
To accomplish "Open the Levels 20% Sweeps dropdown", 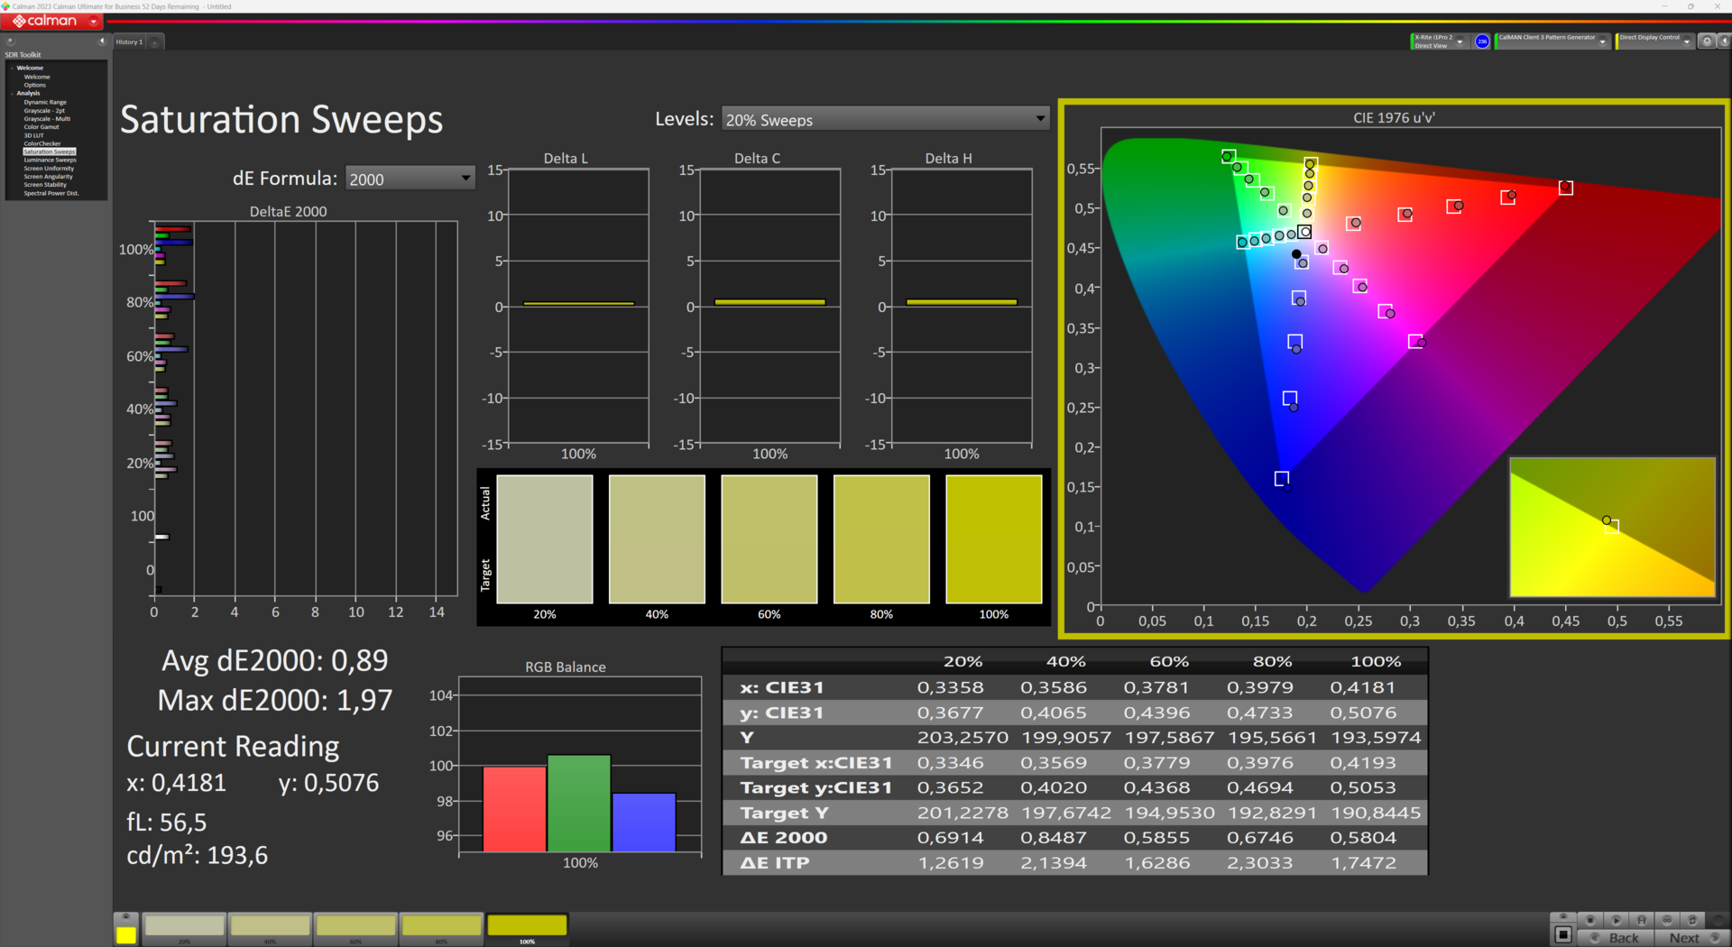I will tap(885, 119).
